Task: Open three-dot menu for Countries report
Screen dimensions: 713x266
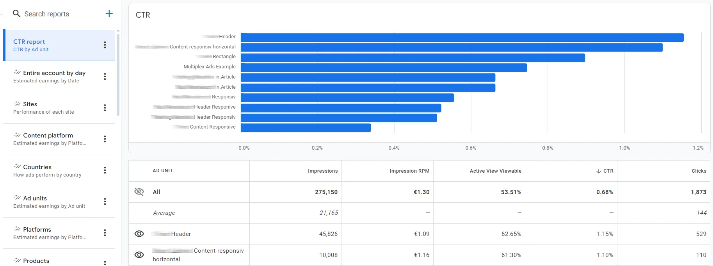Action: 105,170
